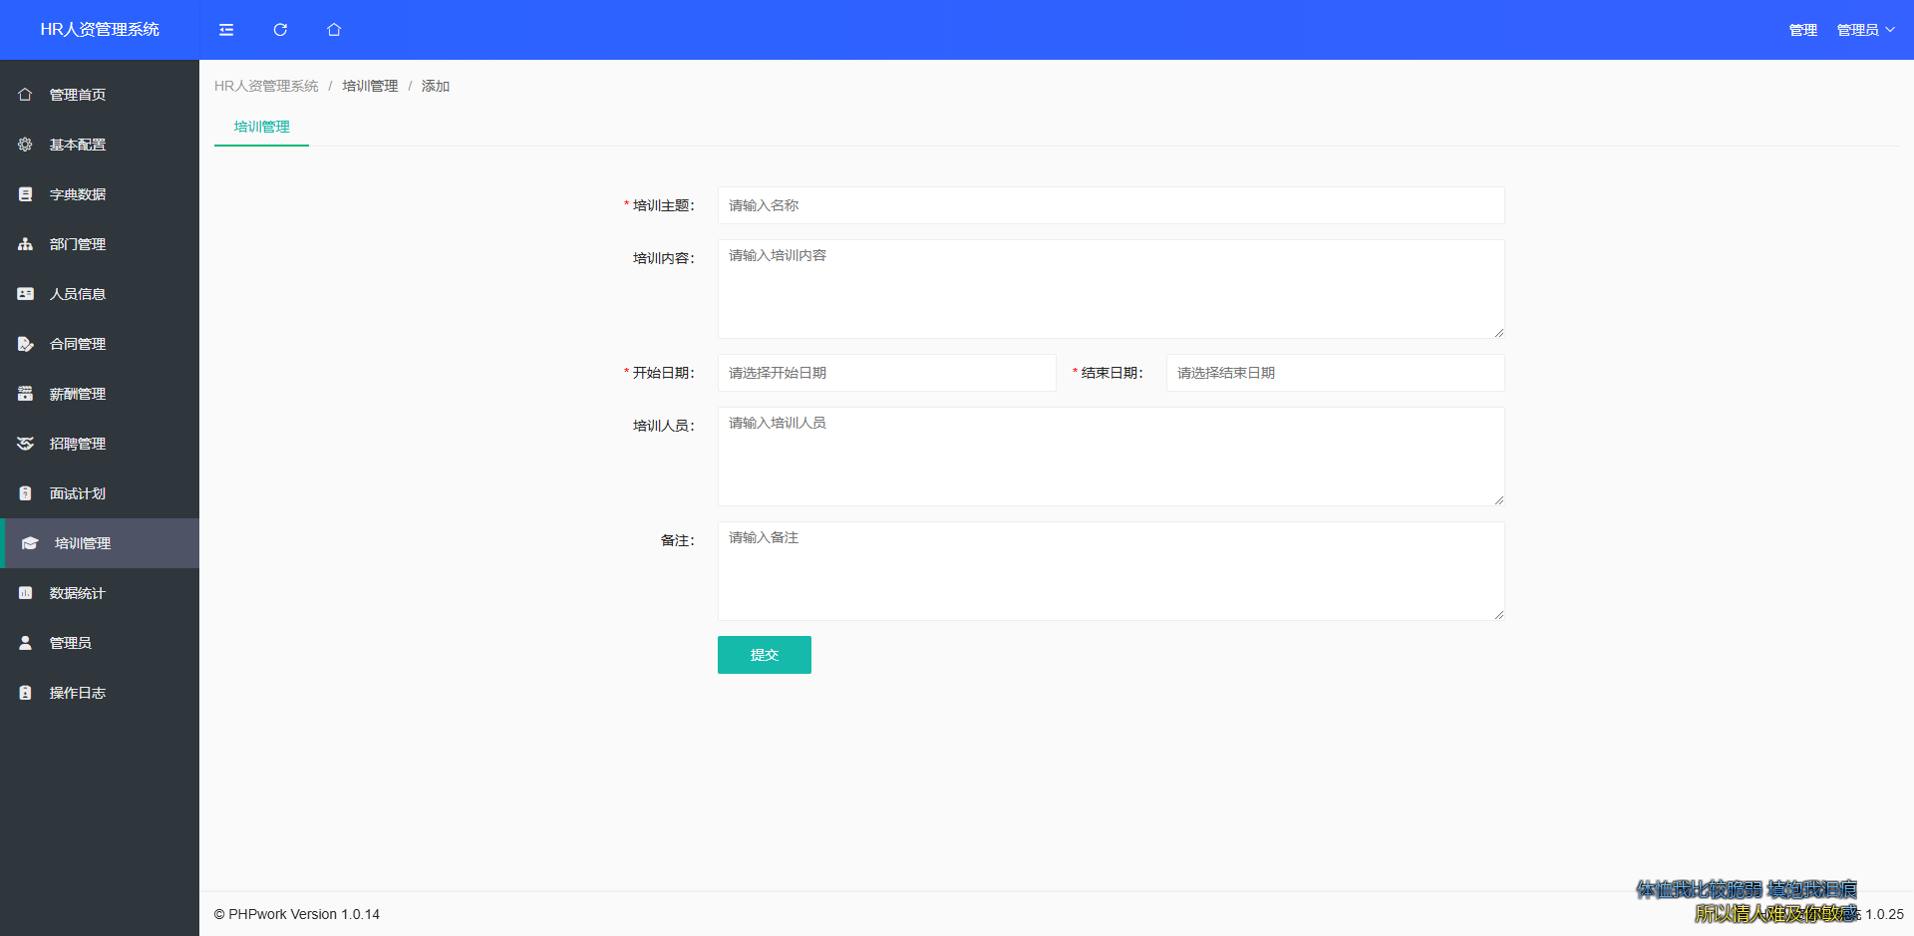Select the 培训管理 tab
Viewport: 1914px width, 936px height.
pos(261,127)
